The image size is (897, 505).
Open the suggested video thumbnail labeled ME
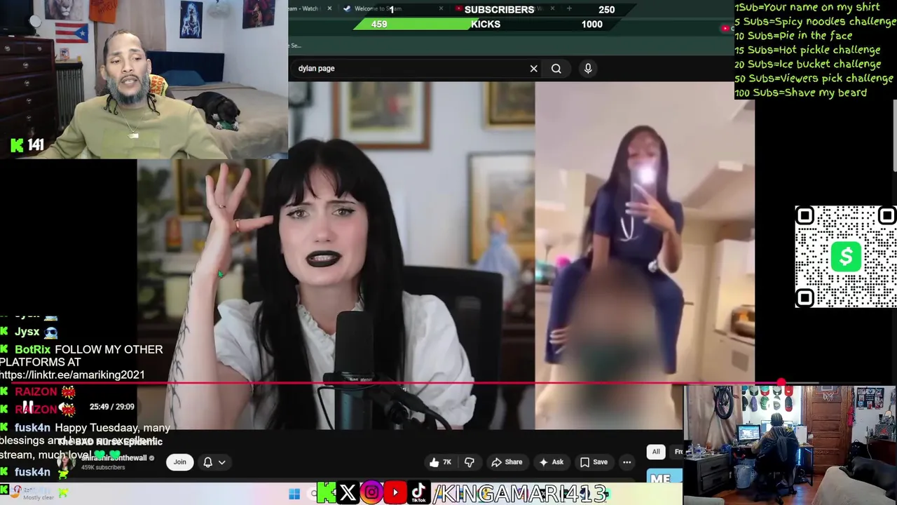tap(664, 476)
